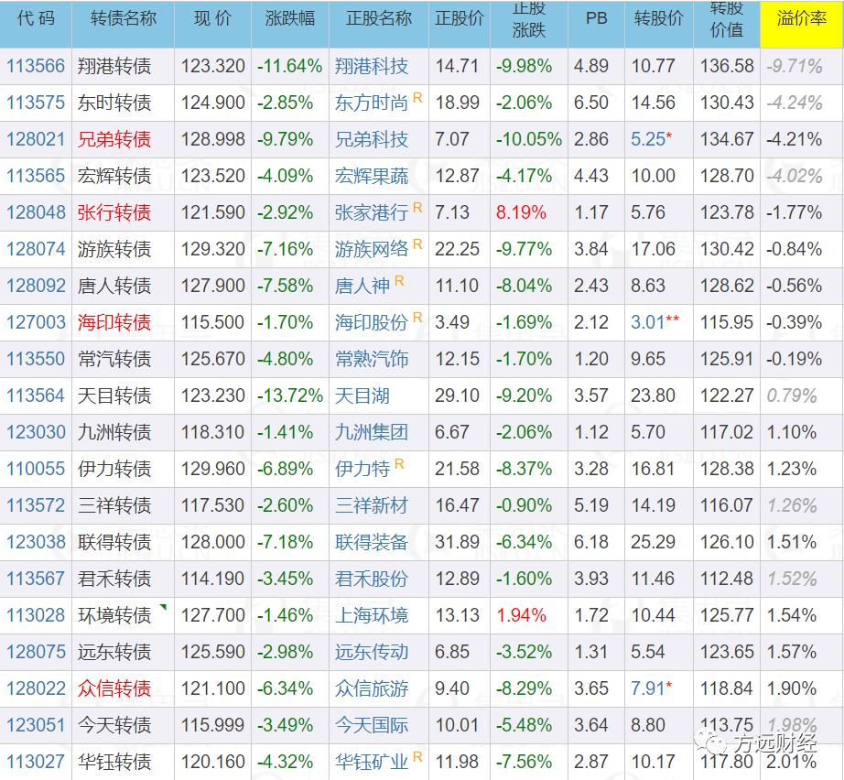Click the red 兄弟转债 bond name
This screenshot has width=844, height=780.
114,139
